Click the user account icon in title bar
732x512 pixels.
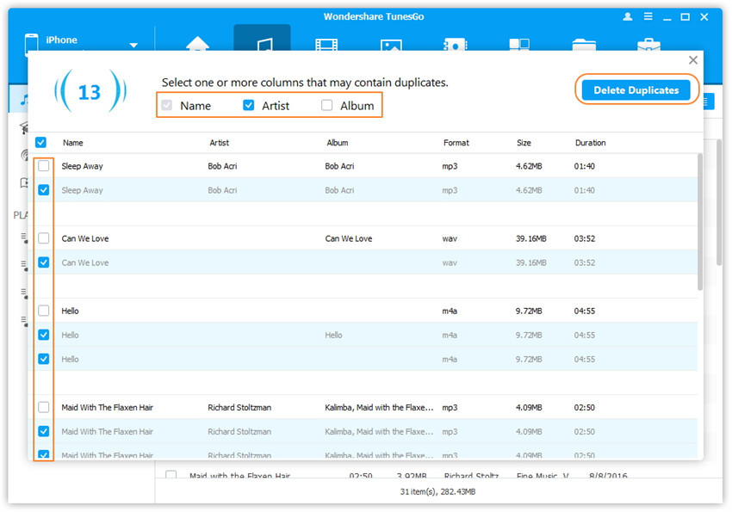coord(627,16)
